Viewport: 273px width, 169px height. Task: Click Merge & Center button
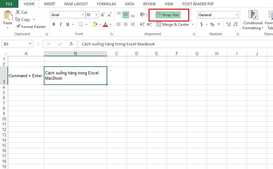point(173,25)
